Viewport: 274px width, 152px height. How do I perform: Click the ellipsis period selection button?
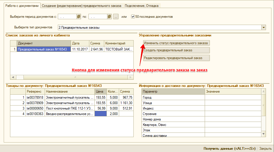point(116,17)
